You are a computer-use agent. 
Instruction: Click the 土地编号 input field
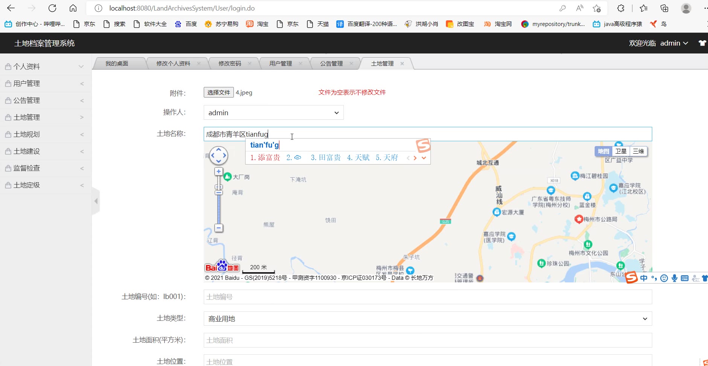click(427, 297)
